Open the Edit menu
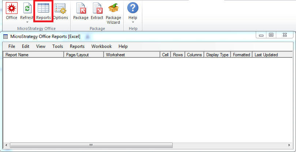The height and width of the screenshot is (152, 296). (26, 46)
